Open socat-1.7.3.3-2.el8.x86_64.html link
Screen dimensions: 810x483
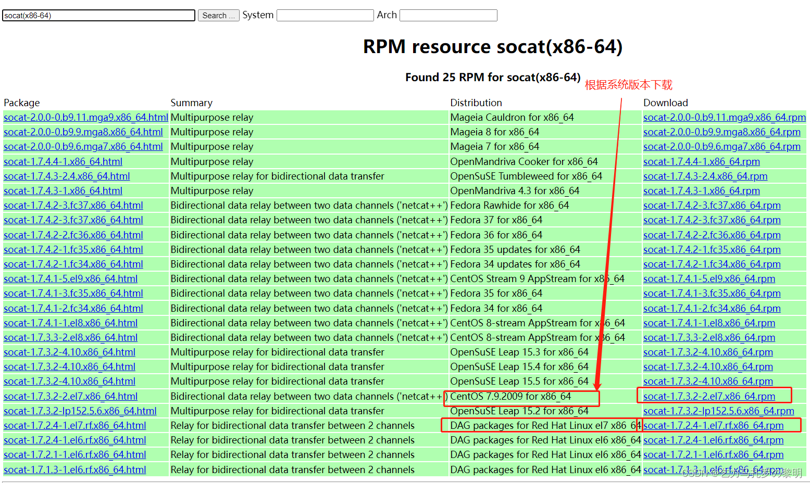[71, 338]
